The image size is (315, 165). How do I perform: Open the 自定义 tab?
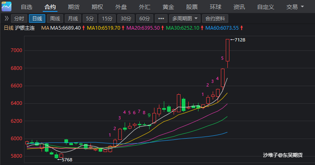point(266,7)
